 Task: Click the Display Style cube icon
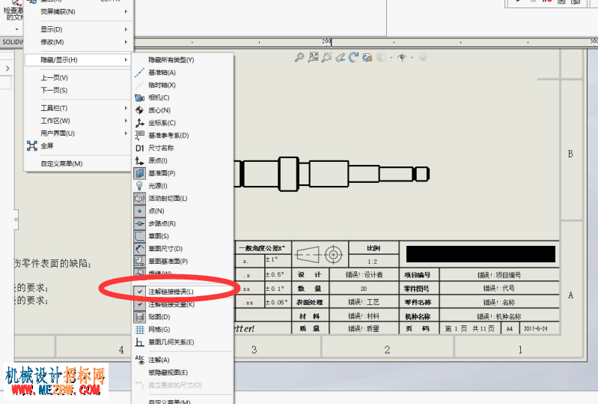(x=381, y=57)
